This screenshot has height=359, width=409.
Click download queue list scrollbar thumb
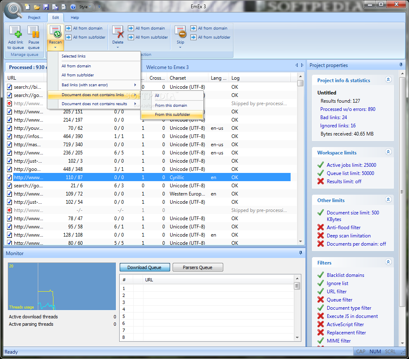pyautogui.click(x=297, y=286)
